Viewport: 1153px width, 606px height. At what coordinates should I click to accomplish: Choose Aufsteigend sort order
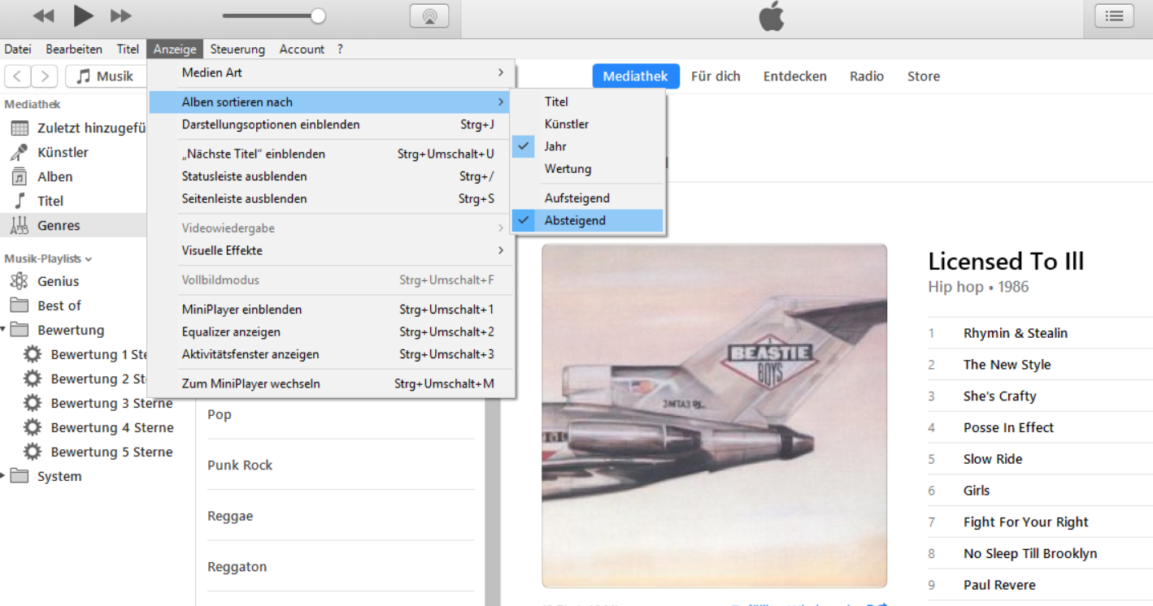coord(588,198)
